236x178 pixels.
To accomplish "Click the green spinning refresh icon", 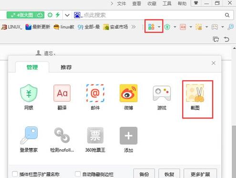I will 50,15.
